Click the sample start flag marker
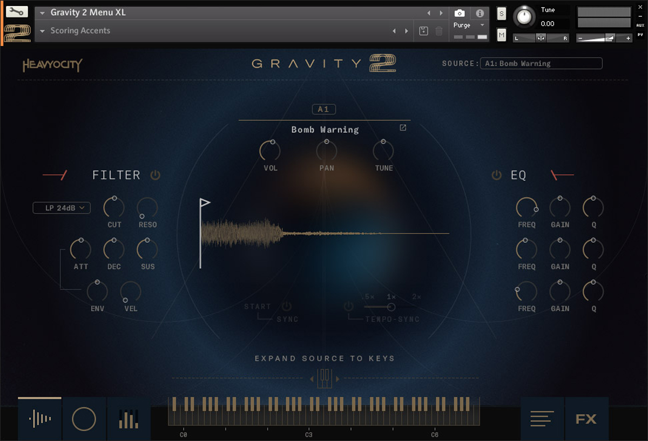 (x=205, y=203)
